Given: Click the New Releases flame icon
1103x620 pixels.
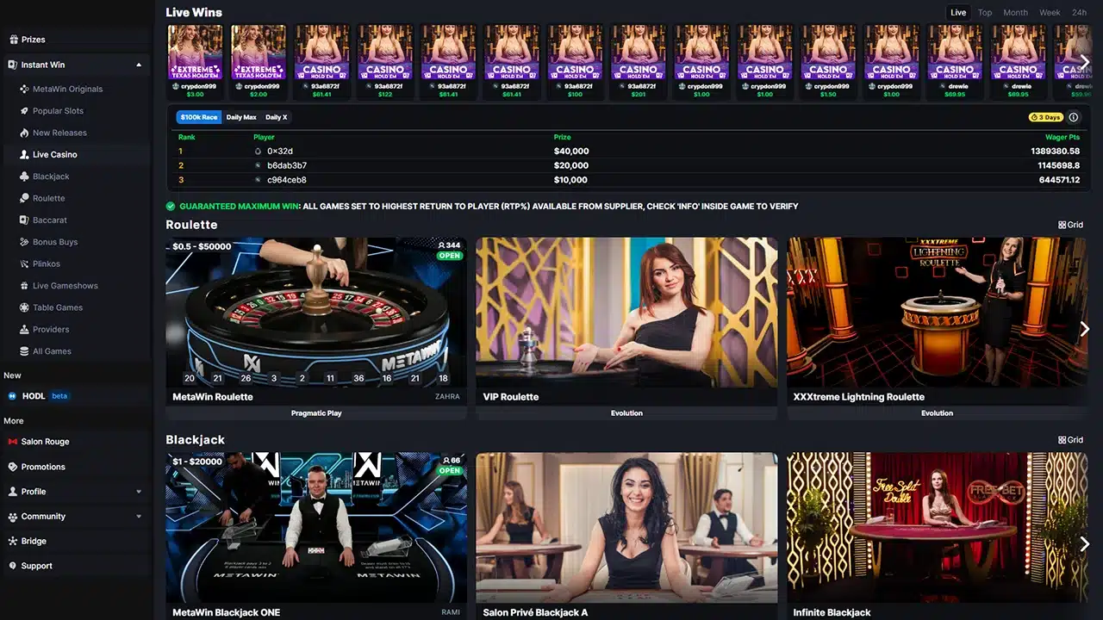Looking at the screenshot, I should pos(25,133).
